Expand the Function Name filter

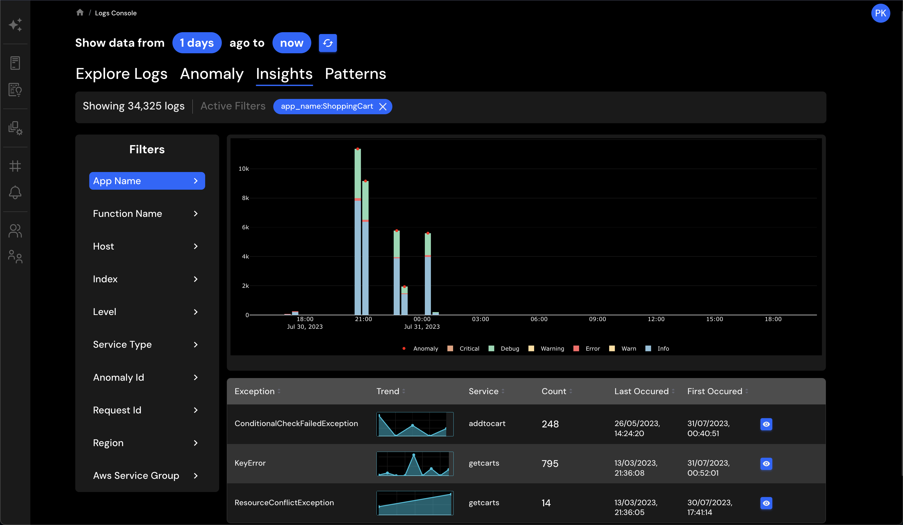(x=147, y=213)
